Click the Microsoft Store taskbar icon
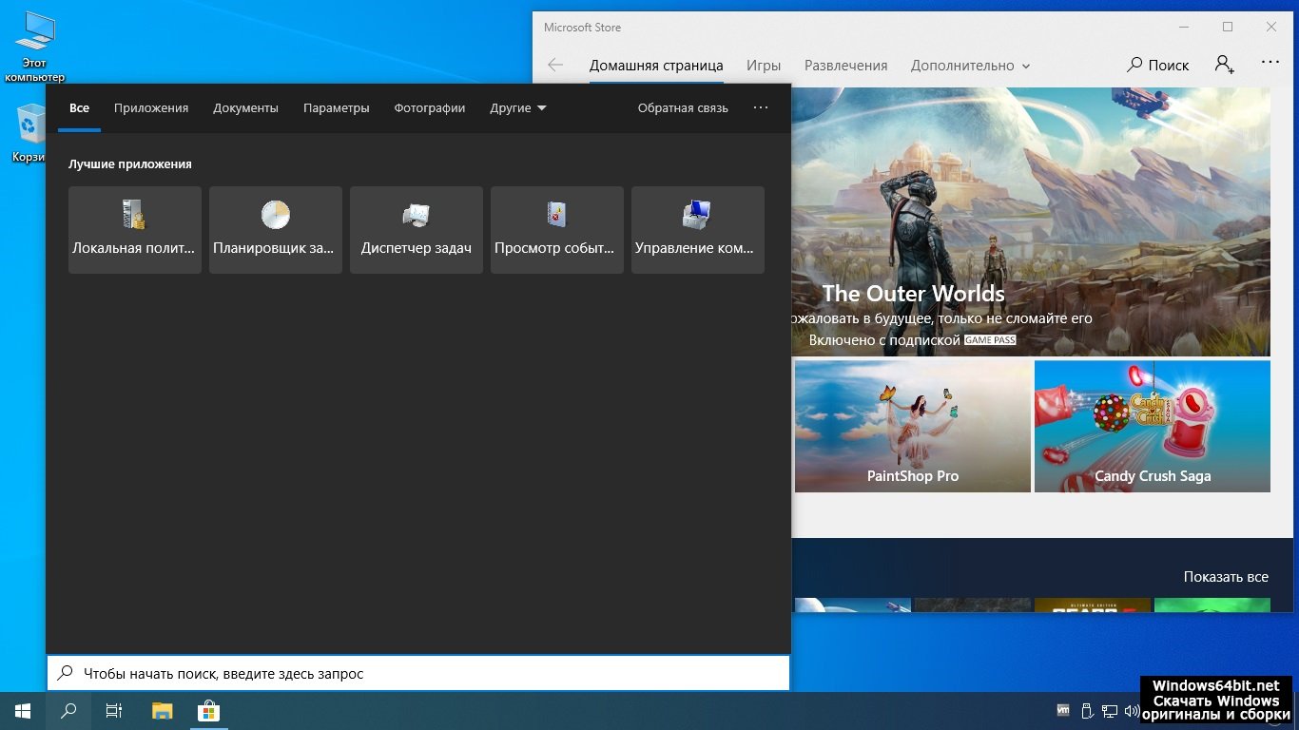Image resolution: width=1299 pixels, height=730 pixels. 208,711
